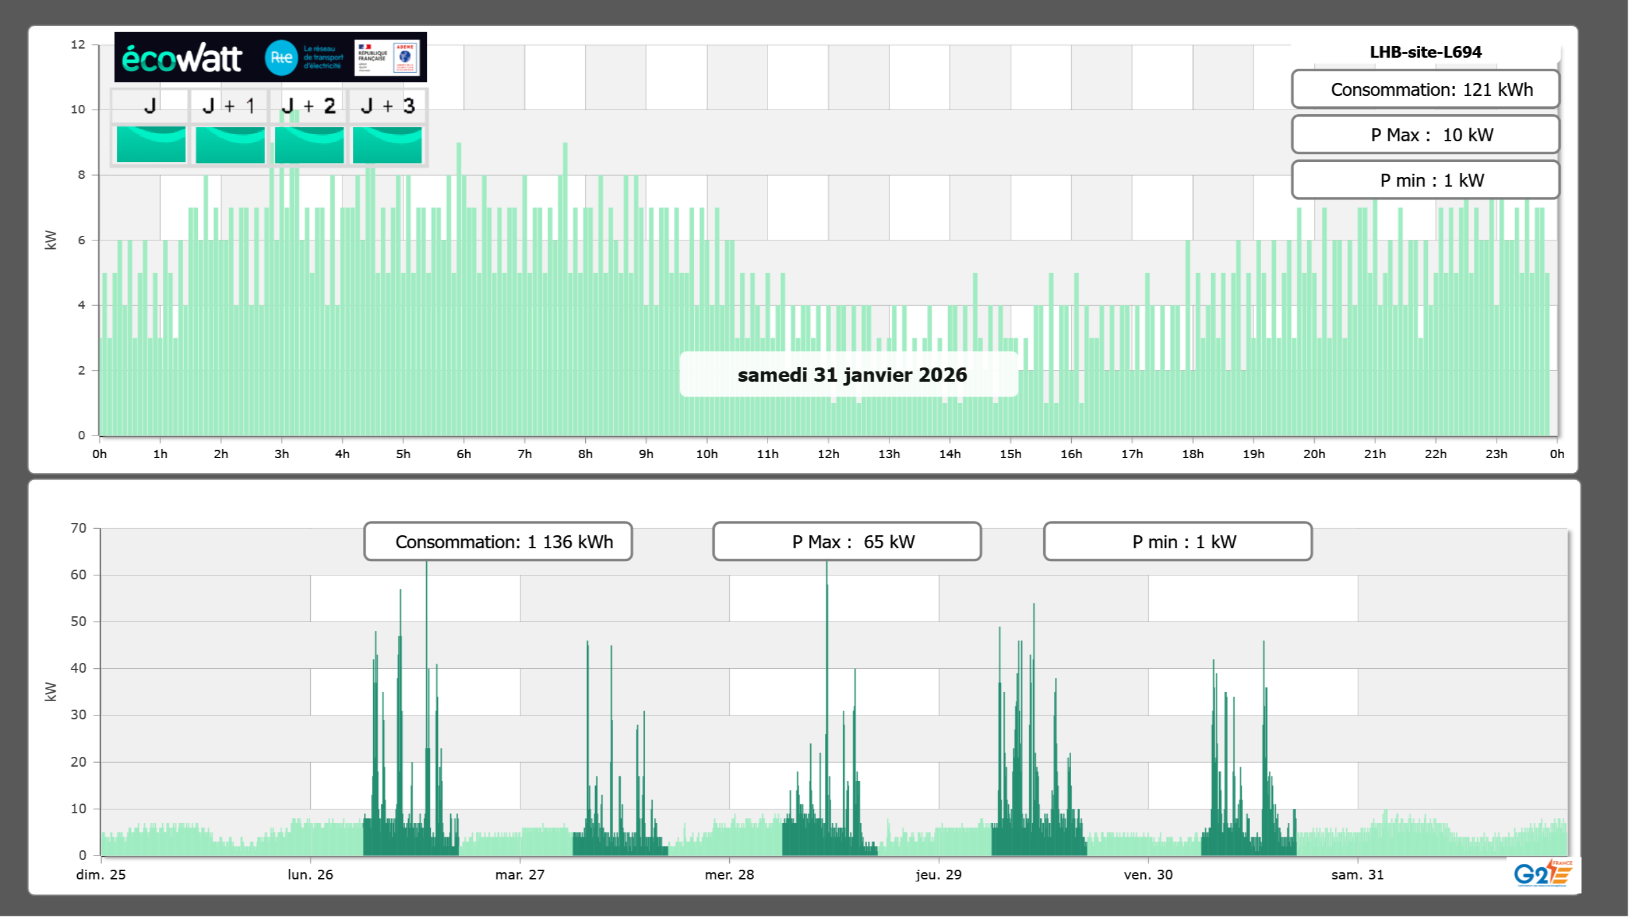This screenshot has width=1629, height=917.
Task: Click the G2E France logo
Action: (x=1543, y=874)
